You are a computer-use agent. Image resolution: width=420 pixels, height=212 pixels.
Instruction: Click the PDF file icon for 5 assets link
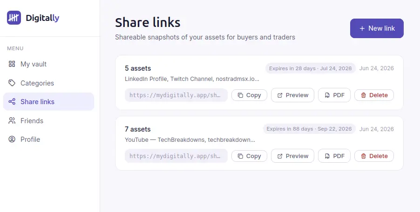[327, 95]
